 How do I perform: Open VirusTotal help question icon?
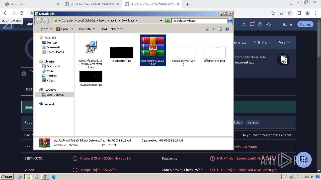(x=260, y=24)
